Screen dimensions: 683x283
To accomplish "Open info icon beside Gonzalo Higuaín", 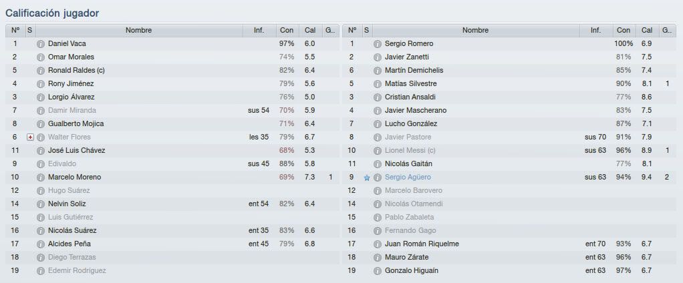I will tap(378, 270).
